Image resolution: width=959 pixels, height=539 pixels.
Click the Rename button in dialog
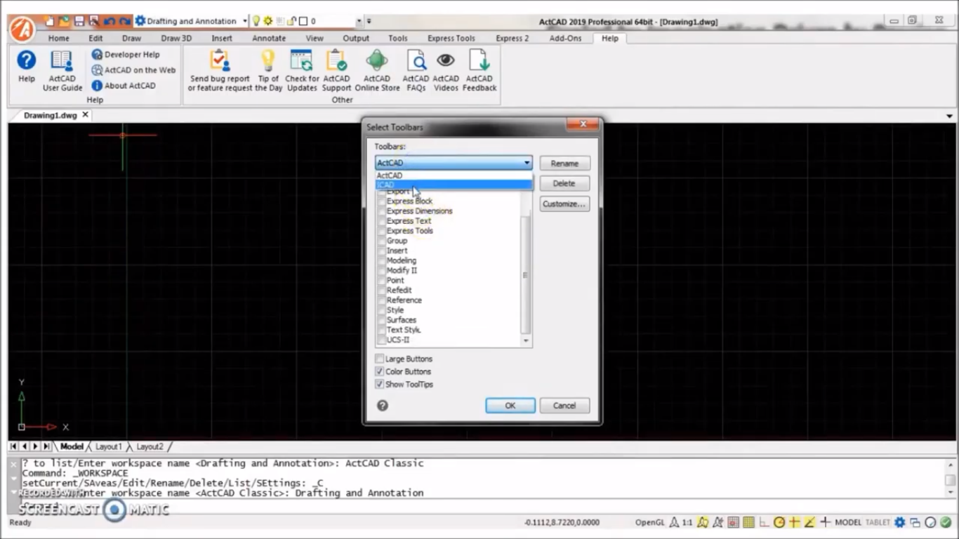564,164
